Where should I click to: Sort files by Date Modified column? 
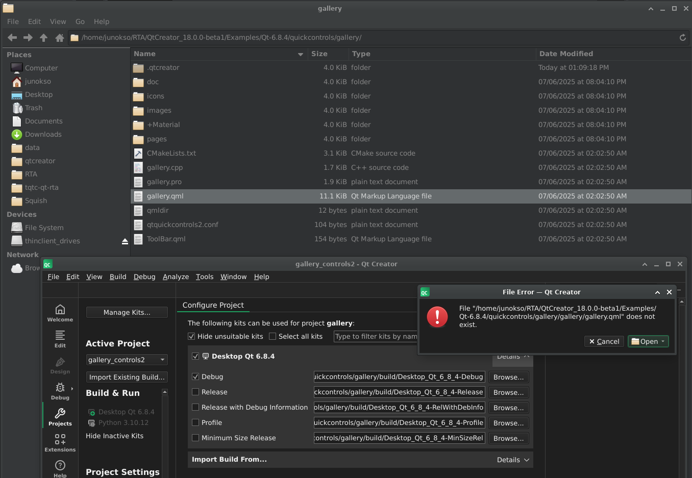[613, 54]
